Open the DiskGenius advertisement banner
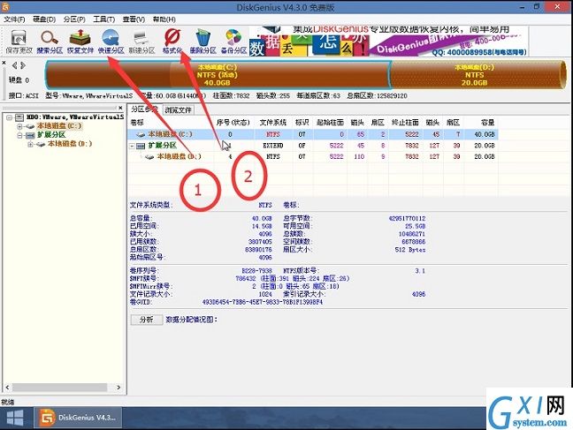573x430 pixels. tap(388, 41)
